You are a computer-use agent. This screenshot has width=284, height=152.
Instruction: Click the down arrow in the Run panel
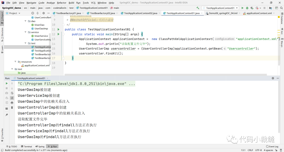(x=12, y=88)
